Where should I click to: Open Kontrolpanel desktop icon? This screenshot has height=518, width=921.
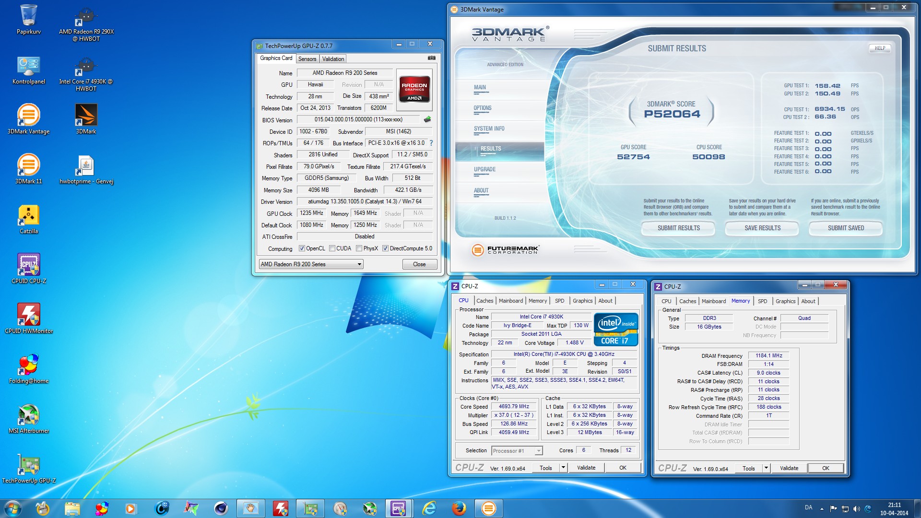click(x=29, y=70)
